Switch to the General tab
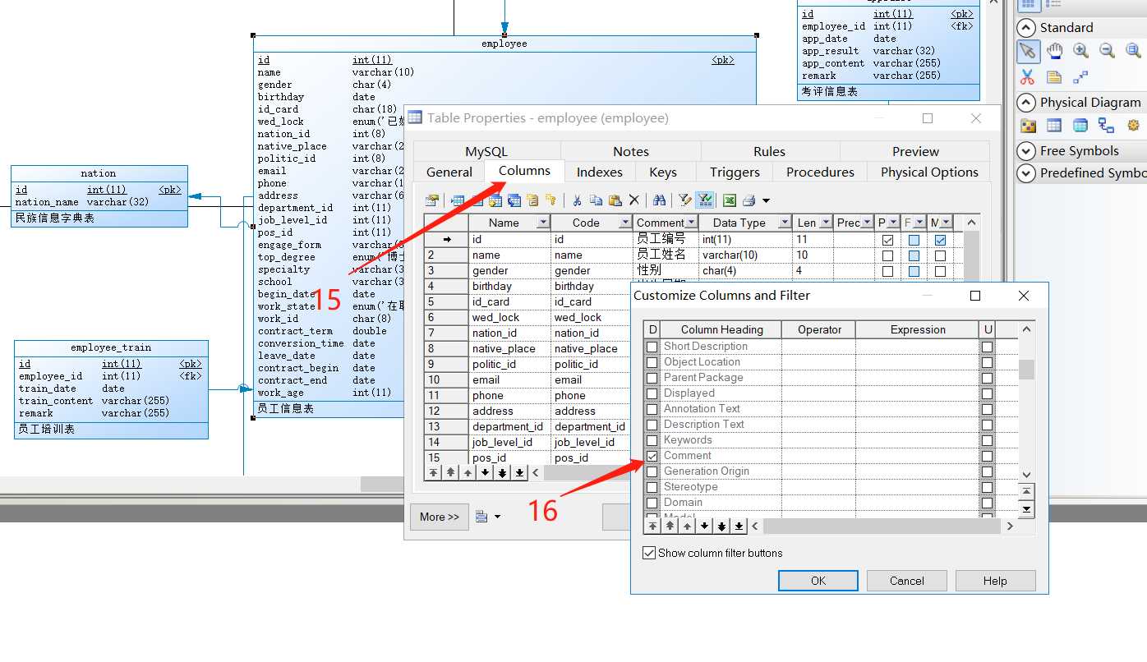This screenshot has height=662, width=1147. (x=449, y=172)
